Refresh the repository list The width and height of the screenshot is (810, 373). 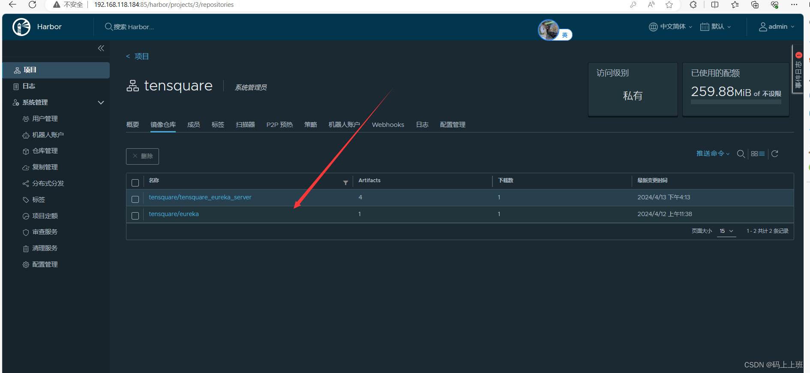point(775,153)
